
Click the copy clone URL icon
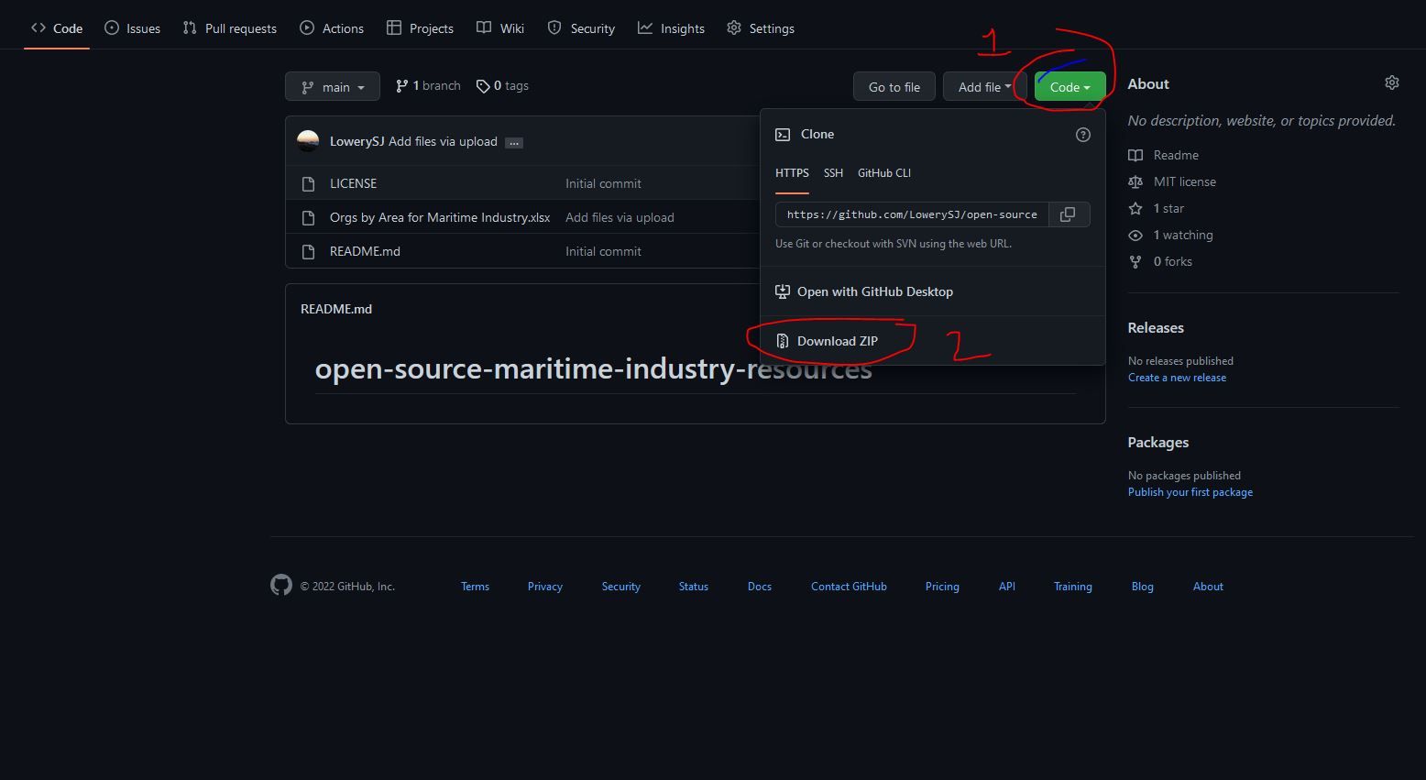click(x=1068, y=214)
